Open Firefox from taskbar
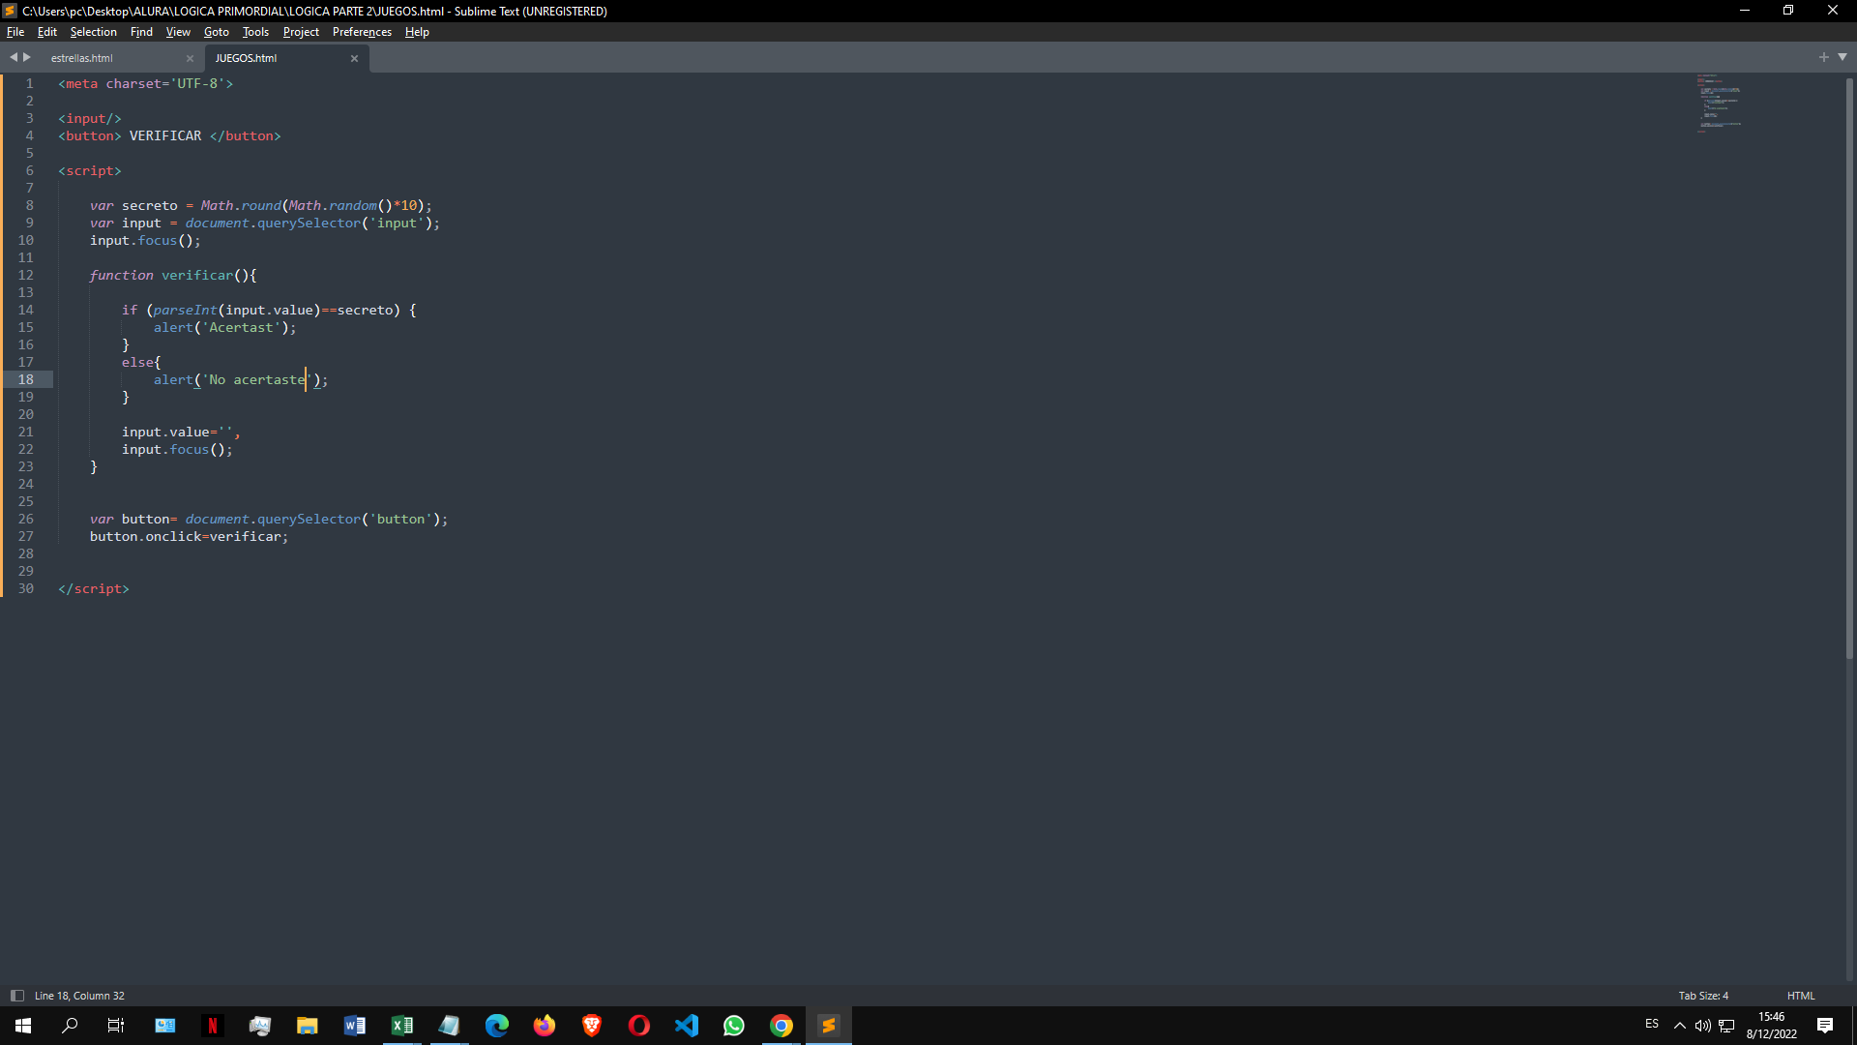The height and width of the screenshot is (1045, 1857). [544, 1026]
